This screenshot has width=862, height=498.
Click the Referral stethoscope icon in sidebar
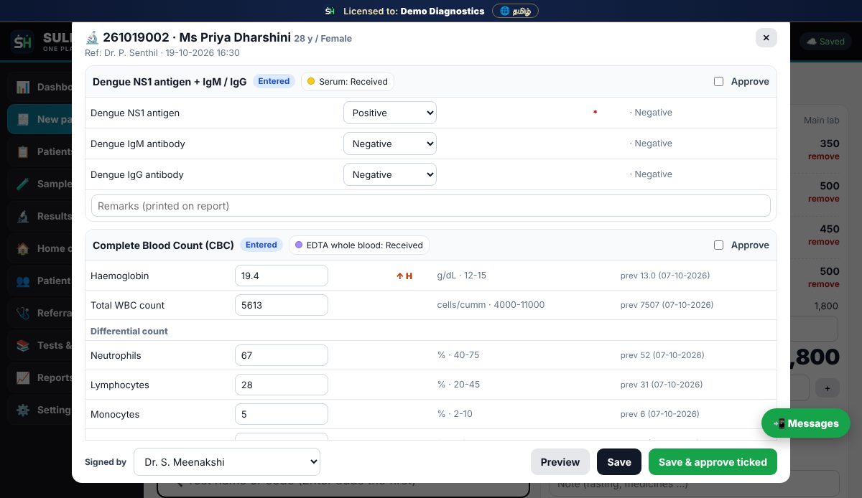pos(23,313)
